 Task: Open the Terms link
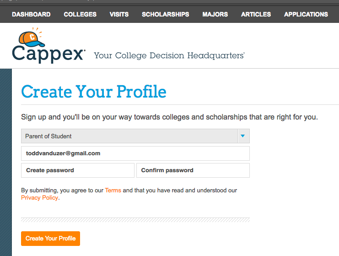point(113,191)
